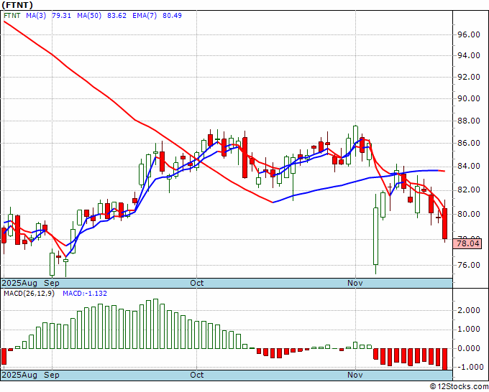Click the MA(50) value 83.62
Screen dimensions: 489x392
[116, 16]
